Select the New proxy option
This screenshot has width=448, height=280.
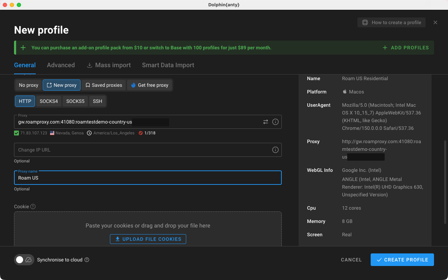[62, 85]
